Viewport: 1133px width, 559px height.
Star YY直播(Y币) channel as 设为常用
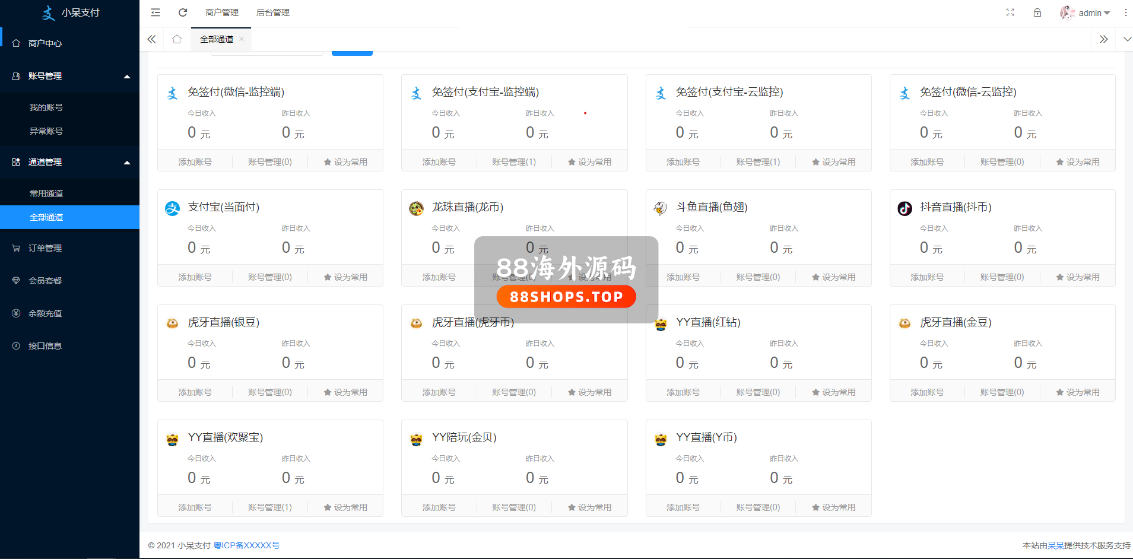point(833,507)
